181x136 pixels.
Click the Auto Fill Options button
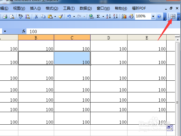pyautogui.click(x=170, y=128)
